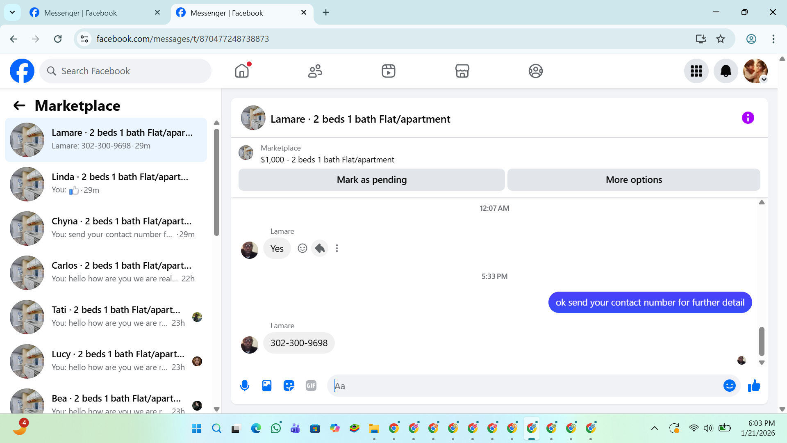Screen dimensions: 787x443
Task: Open the GIF picker
Action: click(311, 386)
